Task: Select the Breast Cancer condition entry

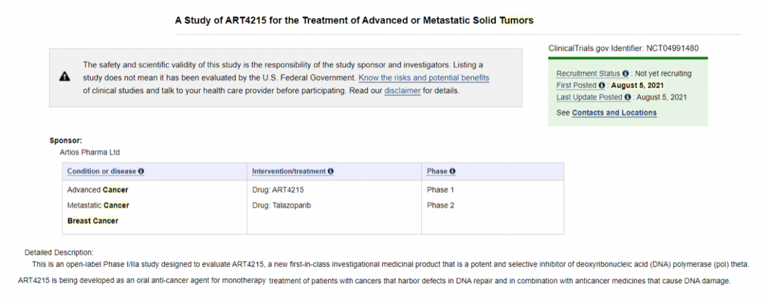Action: tap(93, 221)
